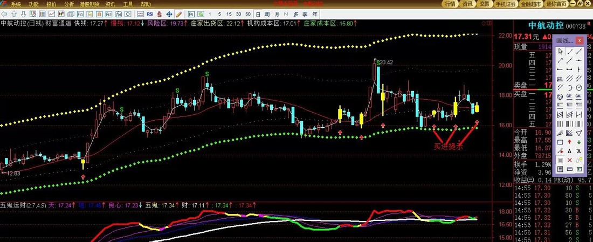Image resolution: width=593 pixels, height=242 pixels.
Task: Click the small diamond icon above chart
Action: (x=484, y=23)
